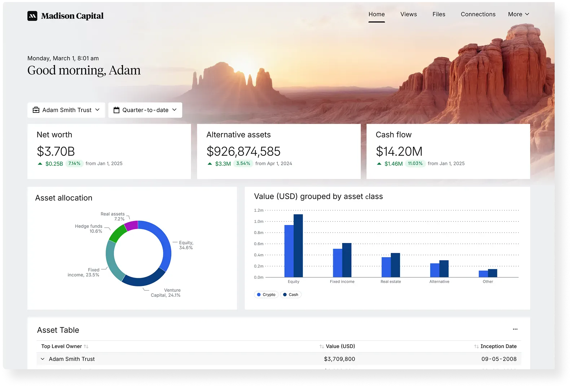The height and width of the screenshot is (388, 572).
Task: Click sort arrows next to Inception Date
Action: 476,347
